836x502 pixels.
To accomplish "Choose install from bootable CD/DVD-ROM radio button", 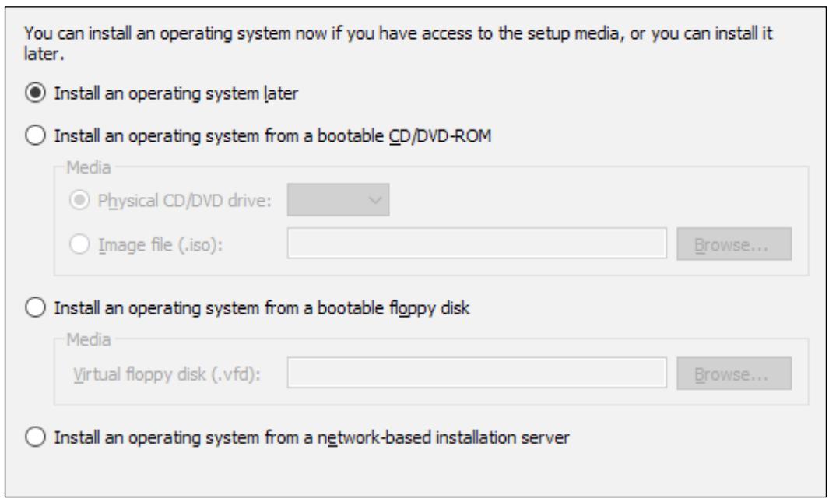I will [35, 136].
